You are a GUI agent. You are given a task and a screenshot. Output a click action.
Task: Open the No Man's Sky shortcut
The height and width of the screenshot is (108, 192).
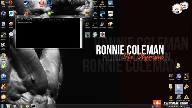[x=103, y=35]
